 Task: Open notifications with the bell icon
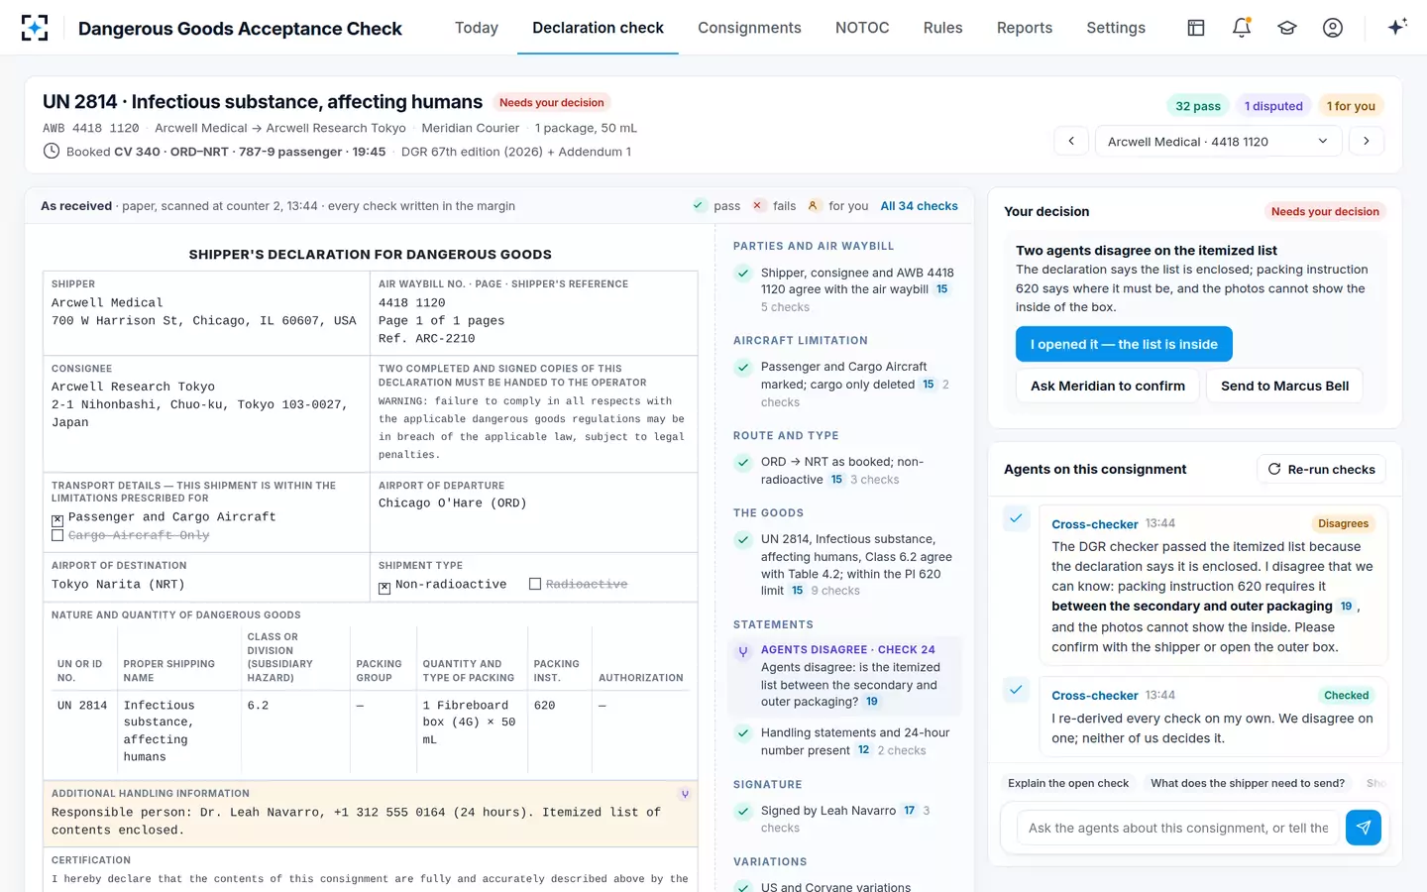click(x=1242, y=28)
